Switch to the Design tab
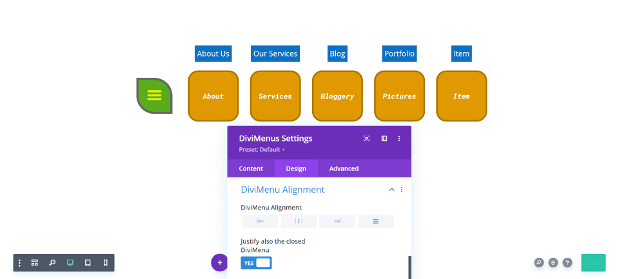 [296, 168]
